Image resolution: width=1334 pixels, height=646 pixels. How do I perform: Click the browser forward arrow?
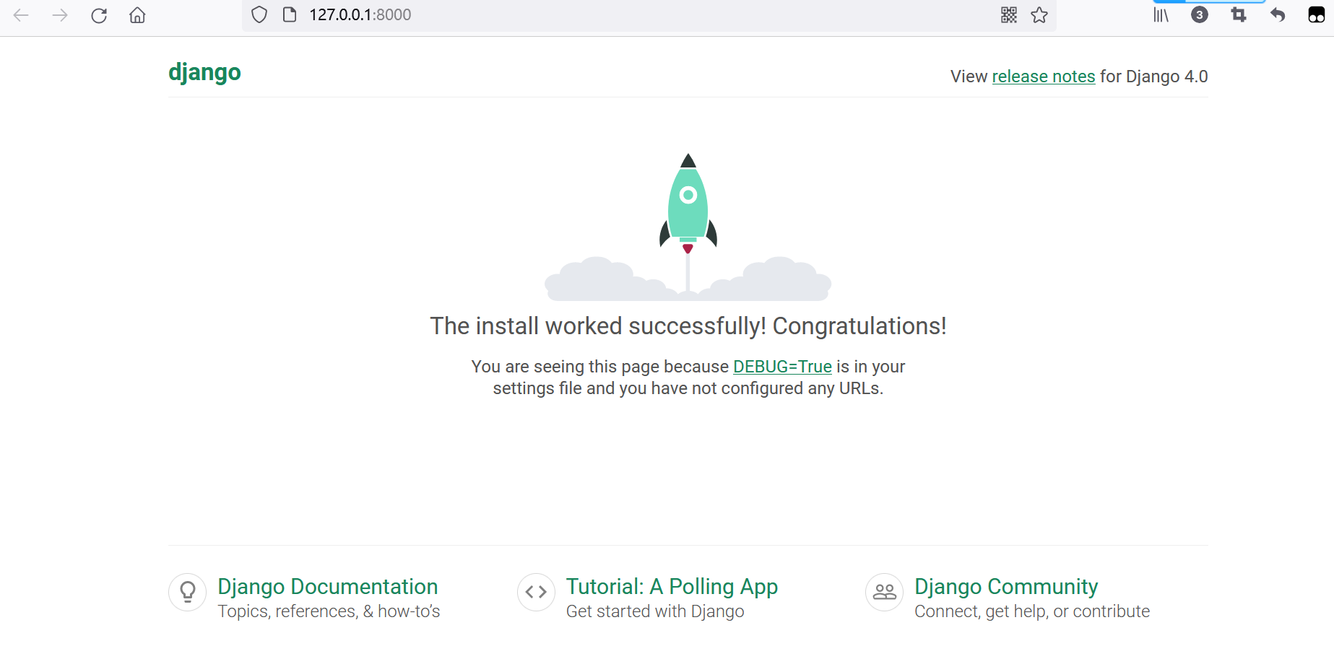click(60, 15)
